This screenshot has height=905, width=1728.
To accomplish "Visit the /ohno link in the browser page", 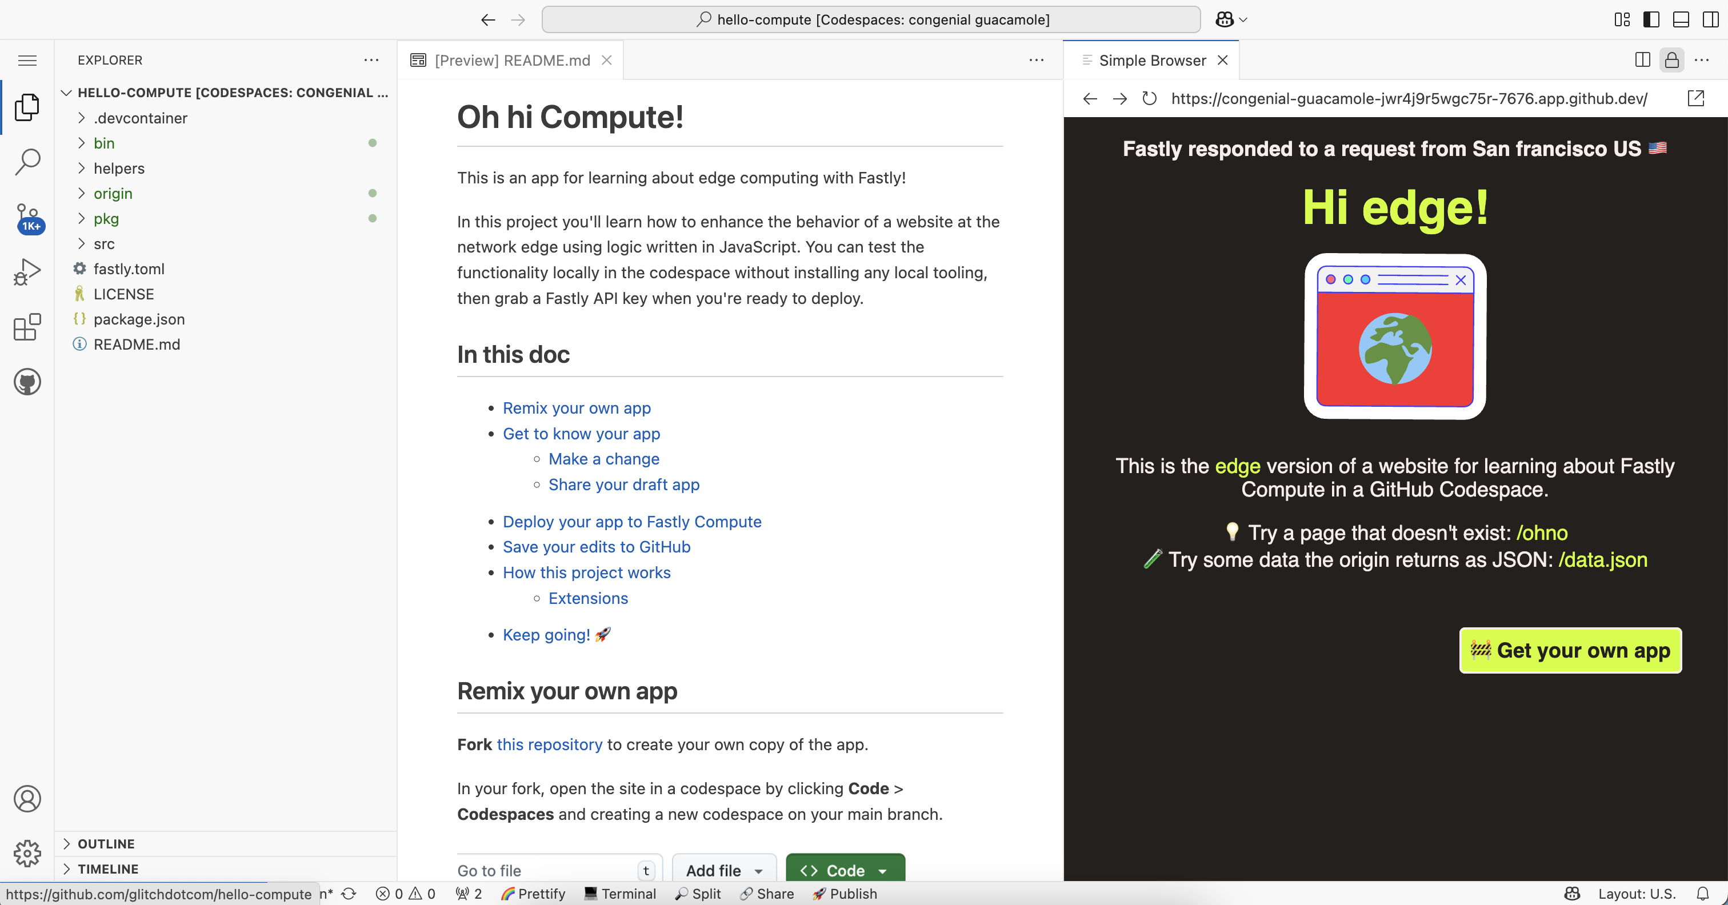I will pos(1542,532).
